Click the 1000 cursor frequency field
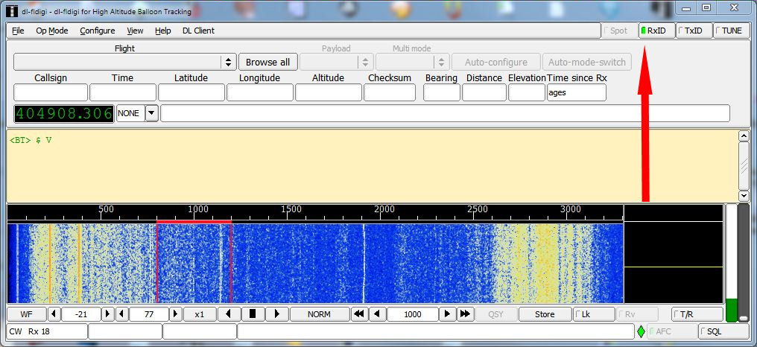 413,314
